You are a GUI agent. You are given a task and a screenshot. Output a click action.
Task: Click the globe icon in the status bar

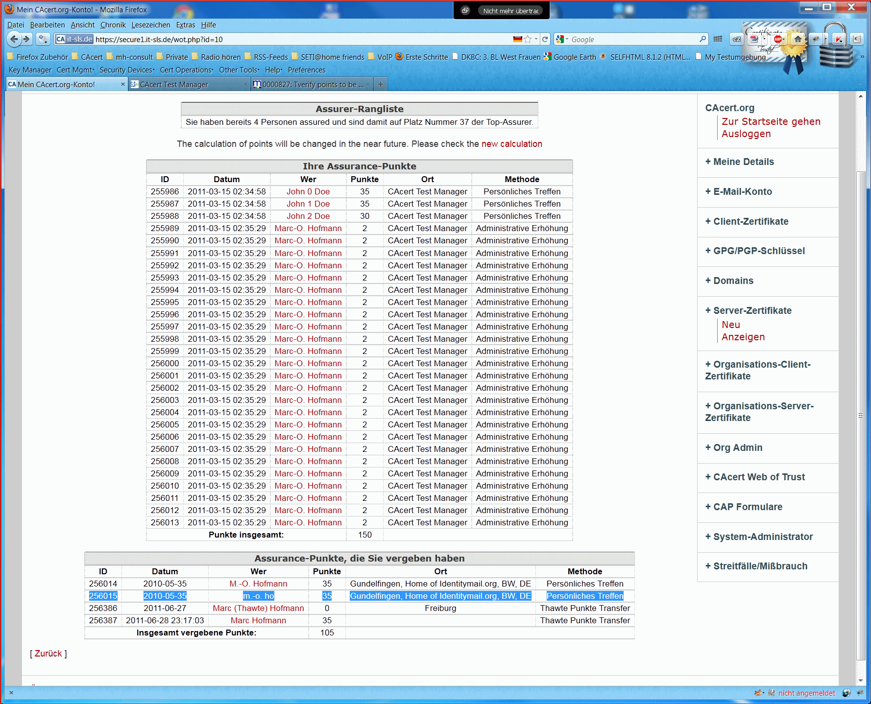(847, 693)
